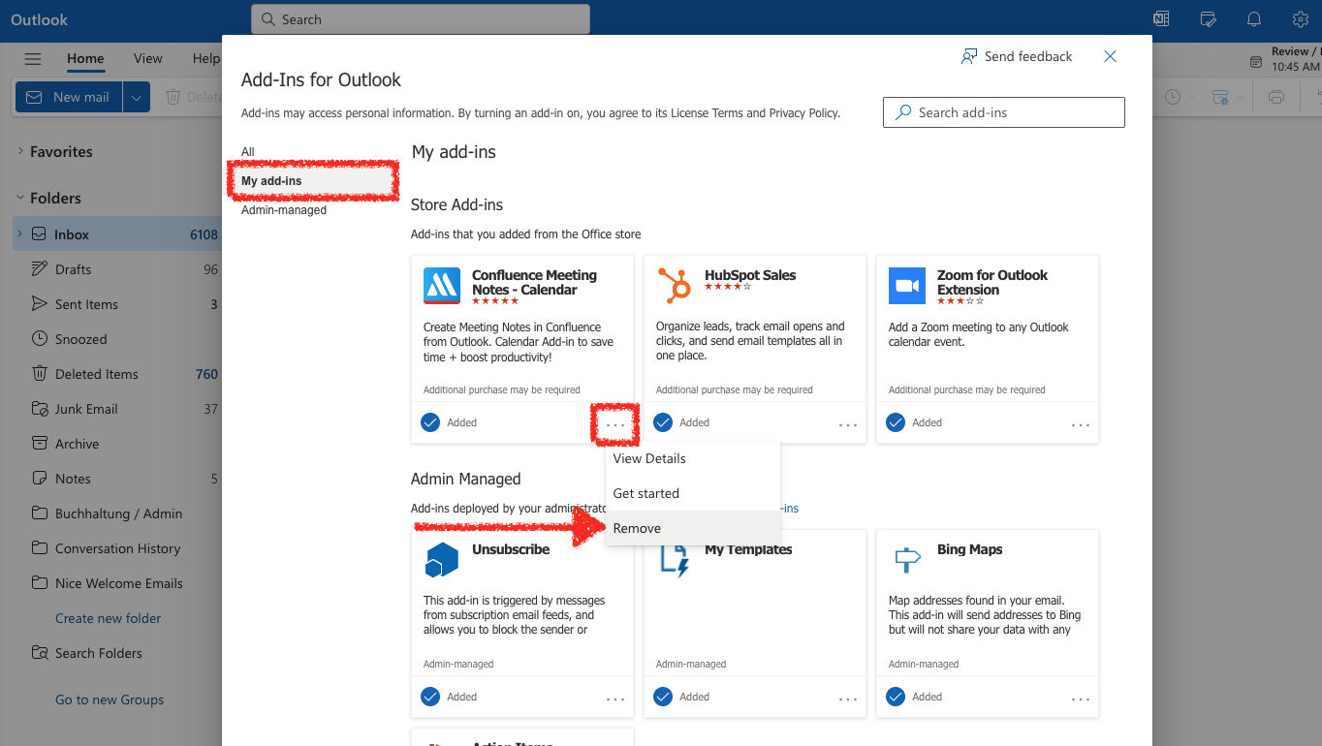The width and height of the screenshot is (1322, 746).
Task: Toggle the Added checkmark on HubSpot Sales
Action: (x=663, y=422)
